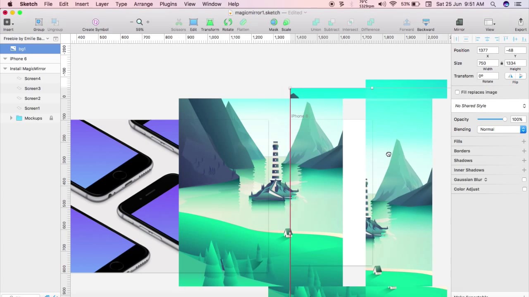
Task: Open the Arrange menu
Action: pyautogui.click(x=143, y=4)
